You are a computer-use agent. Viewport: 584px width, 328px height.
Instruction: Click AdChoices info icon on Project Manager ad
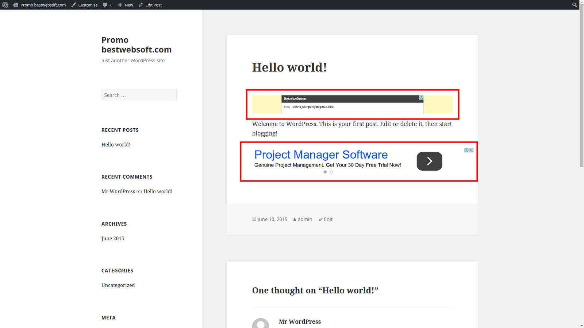[x=466, y=150]
